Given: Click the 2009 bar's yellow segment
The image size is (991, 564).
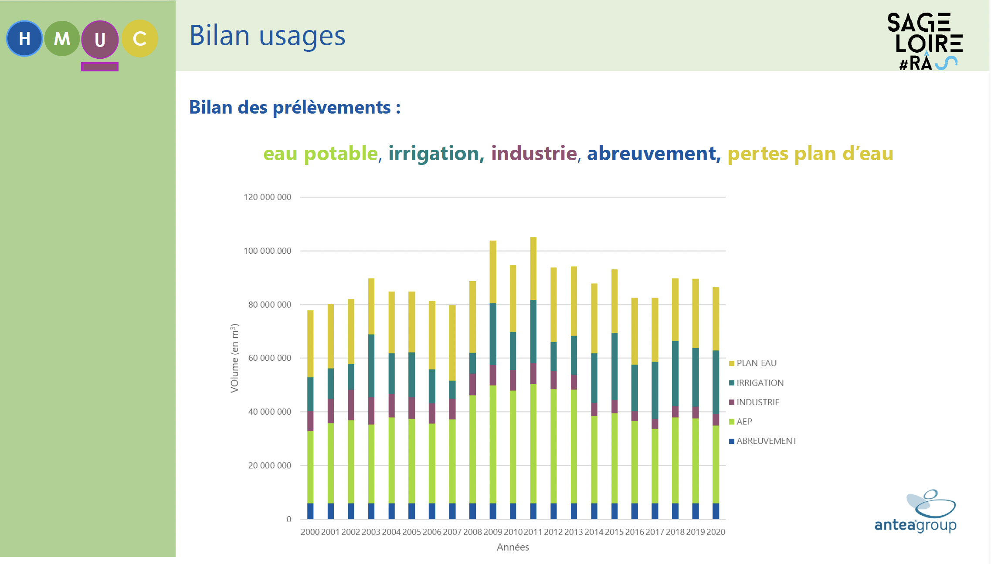Looking at the screenshot, I should coord(493,272).
